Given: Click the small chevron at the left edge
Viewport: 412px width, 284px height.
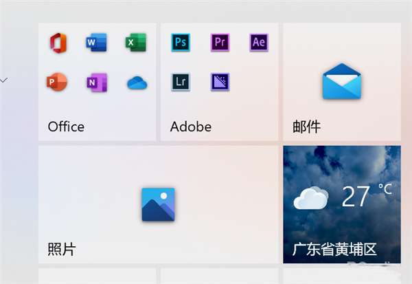Looking at the screenshot, I should (x=4, y=80).
